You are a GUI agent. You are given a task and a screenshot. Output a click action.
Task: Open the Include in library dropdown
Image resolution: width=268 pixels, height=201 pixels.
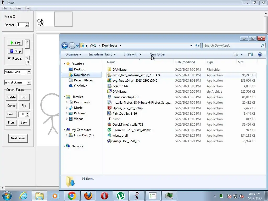pyautogui.click(x=102, y=54)
